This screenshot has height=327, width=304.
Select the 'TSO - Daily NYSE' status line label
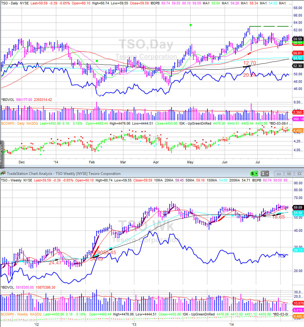pos(15,3)
